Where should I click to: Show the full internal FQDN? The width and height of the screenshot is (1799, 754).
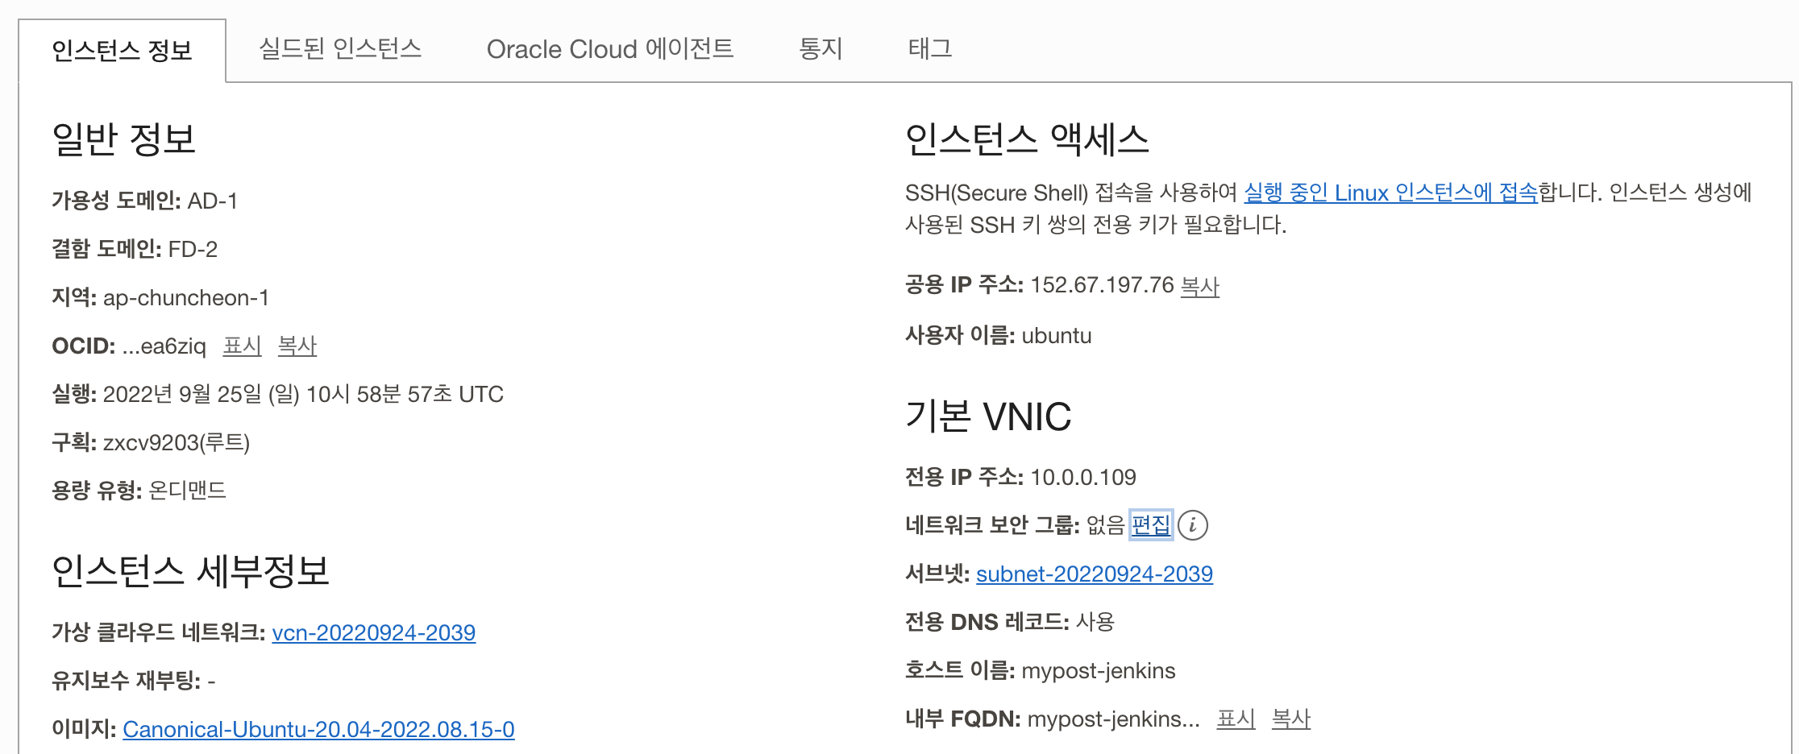click(x=1236, y=719)
